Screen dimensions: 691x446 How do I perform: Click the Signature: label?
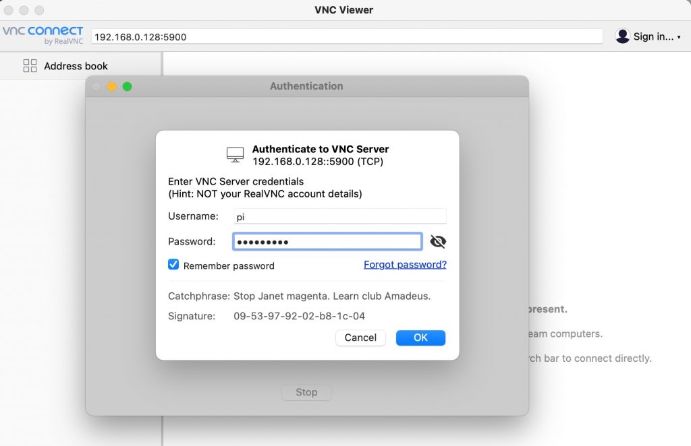[x=192, y=316]
